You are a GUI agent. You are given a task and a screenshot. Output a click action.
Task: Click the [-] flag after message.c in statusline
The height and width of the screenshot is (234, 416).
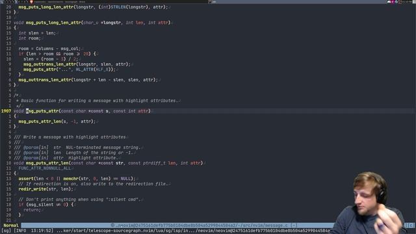coord(294,226)
